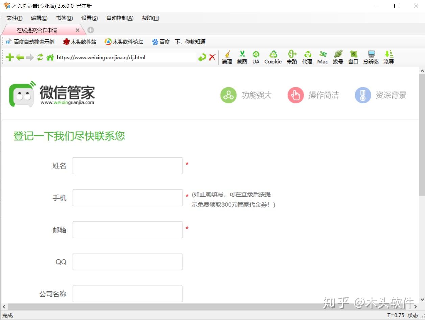The height and width of the screenshot is (320, 425).
Task: Refresh the page with the green arrows icon
Action: pos(40,57)
